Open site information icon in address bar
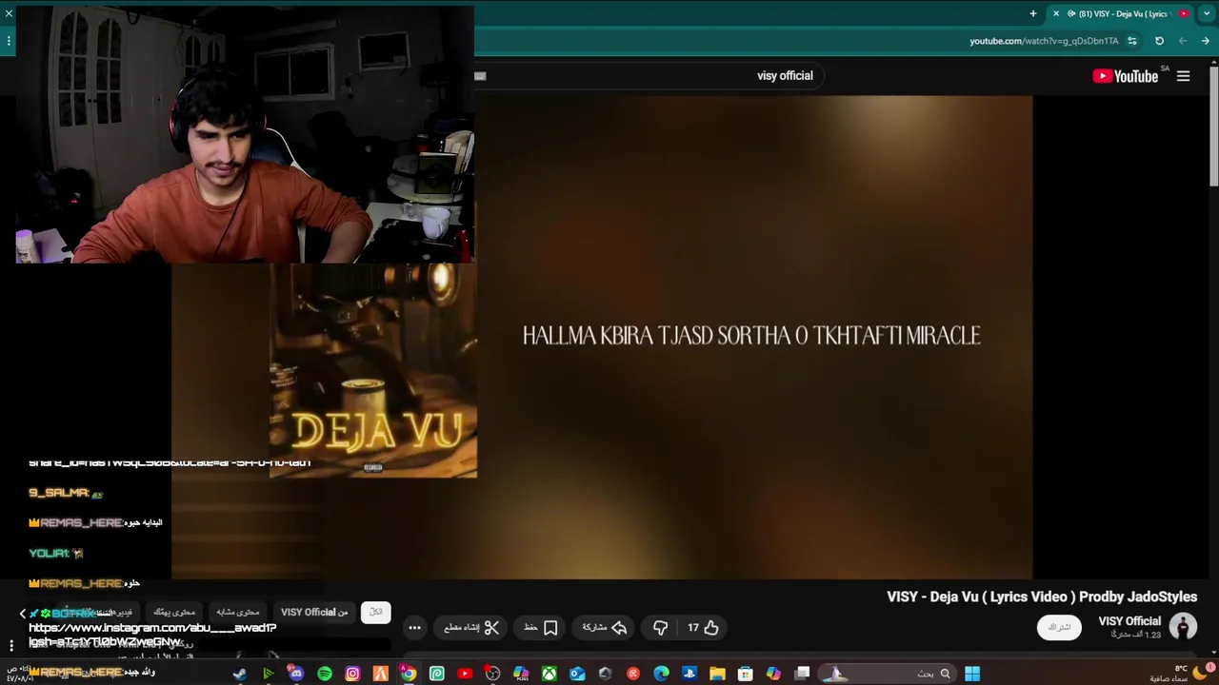Image resolution: width=1219 pixels, height=685 pixels. click(x=1132, y=41)
